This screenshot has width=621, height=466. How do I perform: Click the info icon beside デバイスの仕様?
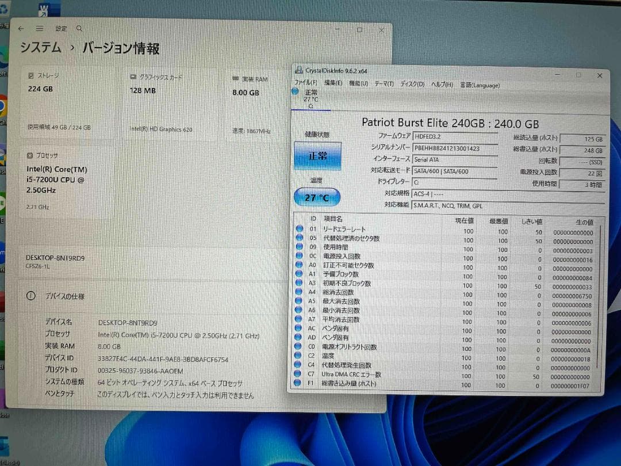[30, 296]
